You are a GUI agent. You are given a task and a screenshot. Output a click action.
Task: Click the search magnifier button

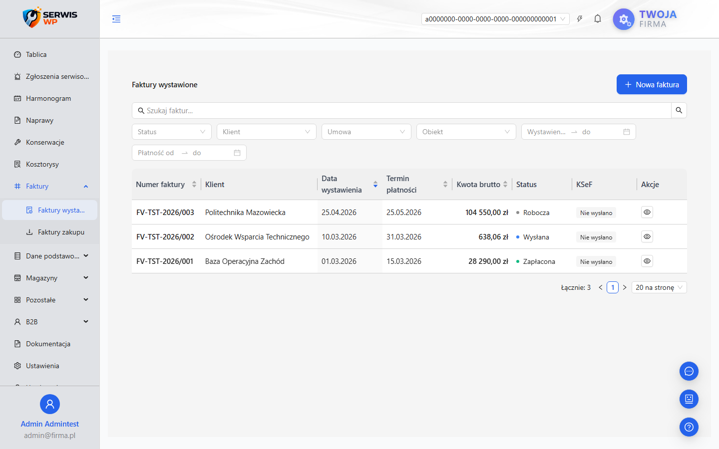coord(679,110)
